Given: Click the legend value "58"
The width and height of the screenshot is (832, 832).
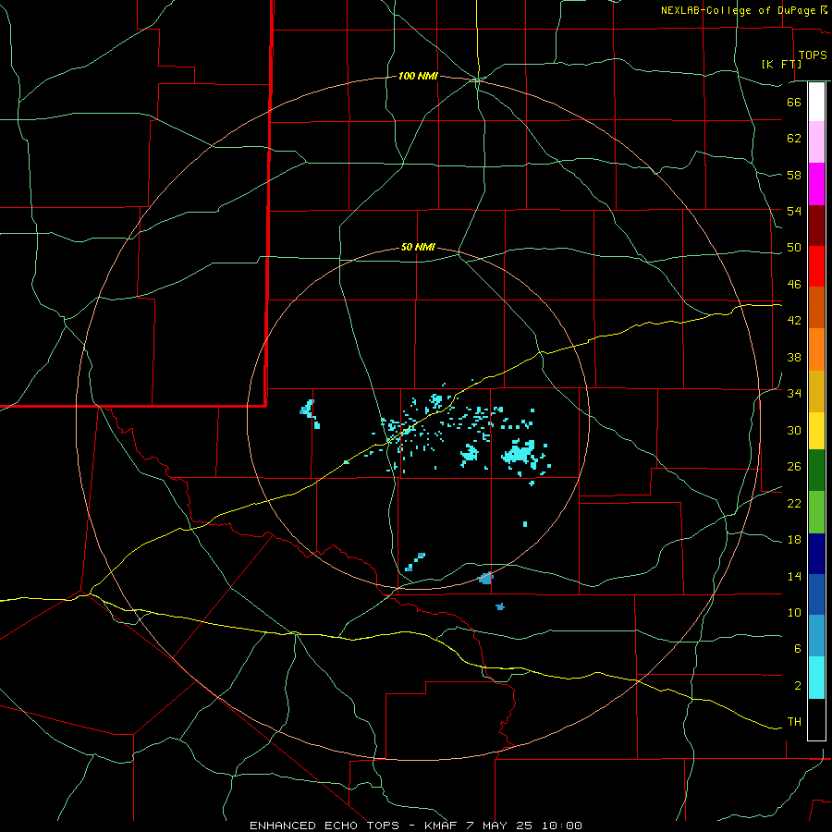Looking at the screenshot, I should [794, 175].
